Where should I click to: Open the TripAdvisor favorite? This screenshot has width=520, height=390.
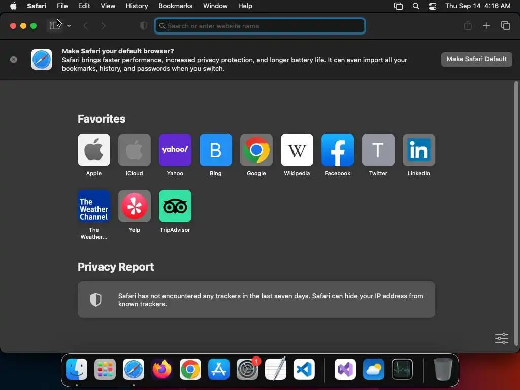click(175, 206)
